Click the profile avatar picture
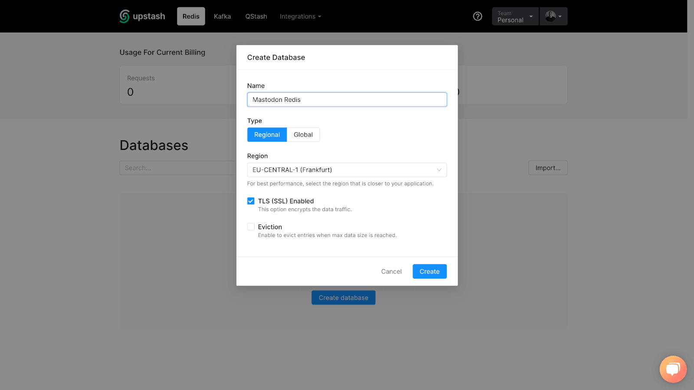 pyautogui.click(x=550, y=16)
